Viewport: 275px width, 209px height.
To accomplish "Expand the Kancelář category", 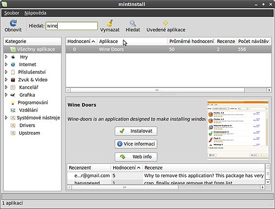I will (6, 87).
